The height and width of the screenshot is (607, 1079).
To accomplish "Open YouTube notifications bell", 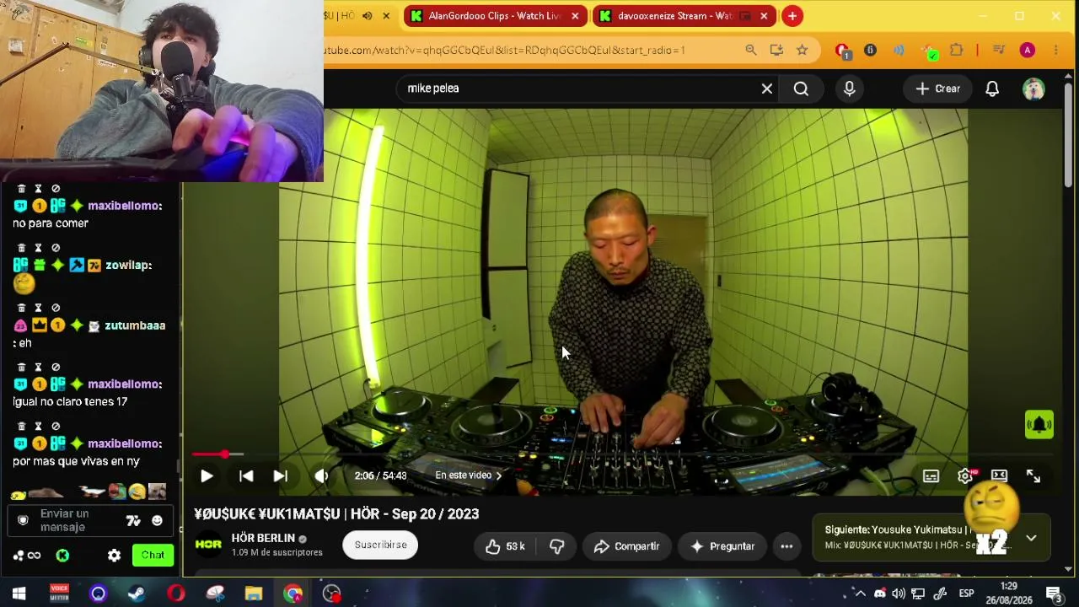I will tap(992, 89).
